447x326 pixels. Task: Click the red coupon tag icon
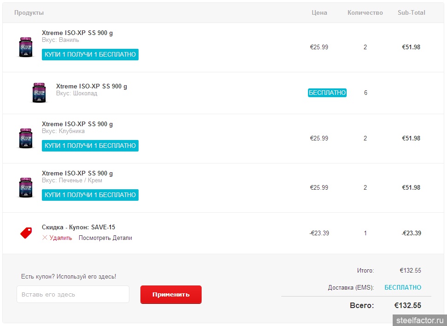[x=26, y=233]
